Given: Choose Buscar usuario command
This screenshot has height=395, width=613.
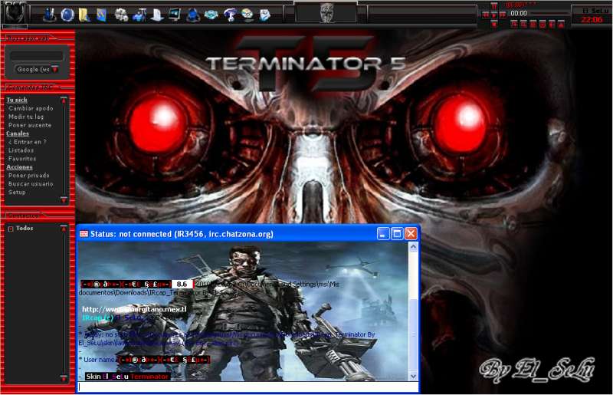Looking at the screenshot, I should [31, 183].
